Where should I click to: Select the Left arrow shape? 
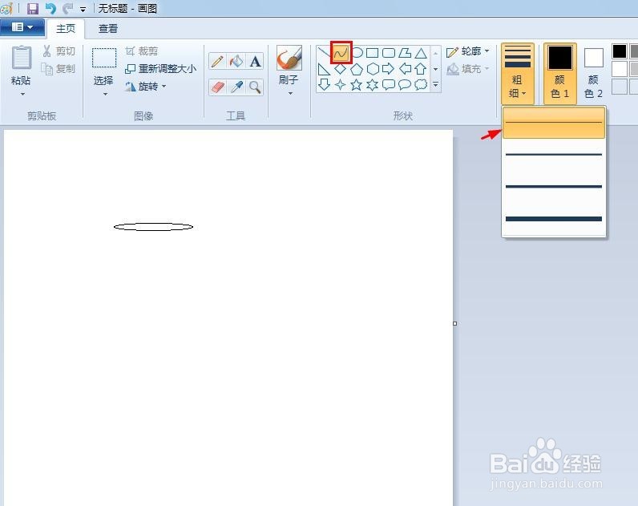tap(405, 69)
